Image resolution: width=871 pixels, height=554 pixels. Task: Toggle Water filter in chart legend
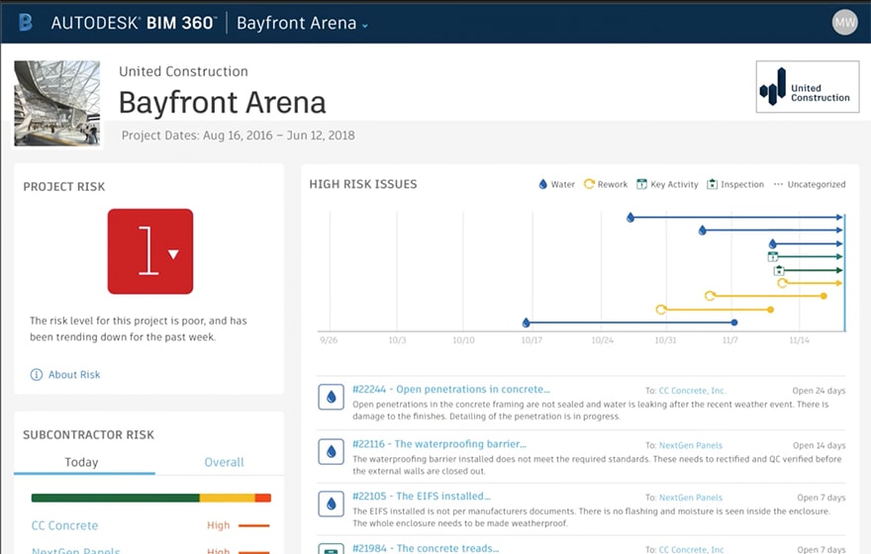[x=556, y=184]
